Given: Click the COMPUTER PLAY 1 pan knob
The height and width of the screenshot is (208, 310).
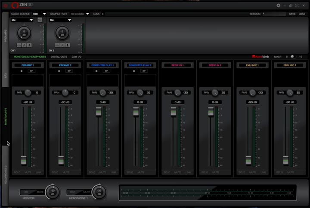Looking at the screenshot, I should [x=102, y=92].
